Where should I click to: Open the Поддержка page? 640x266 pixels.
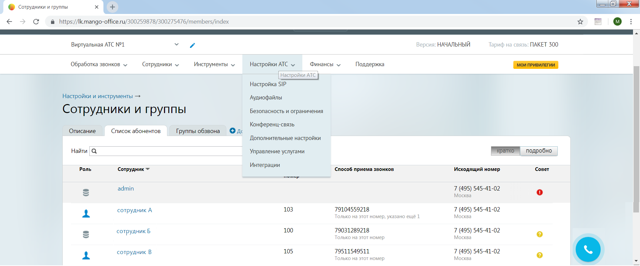click(370, 64)
